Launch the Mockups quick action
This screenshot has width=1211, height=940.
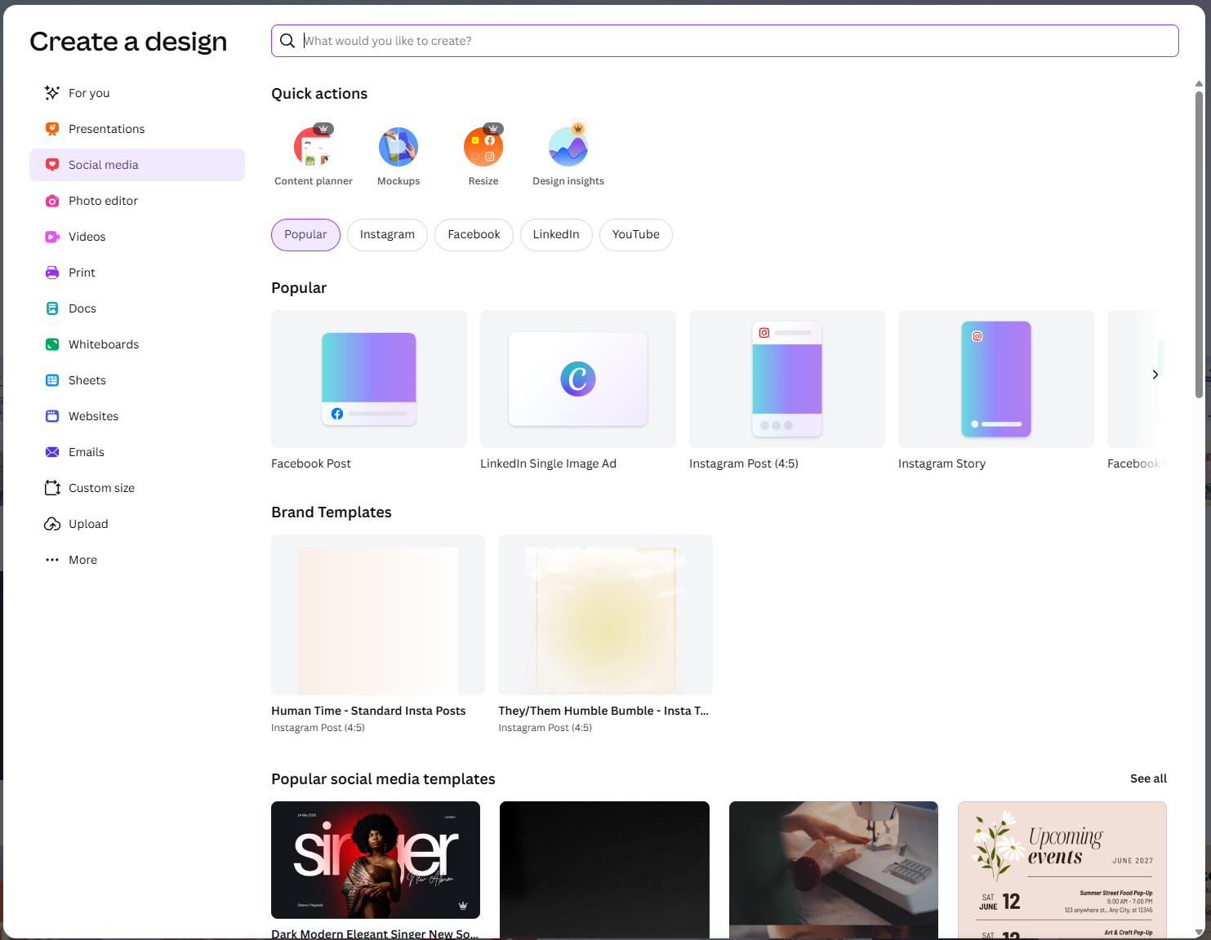click(398, 148)
